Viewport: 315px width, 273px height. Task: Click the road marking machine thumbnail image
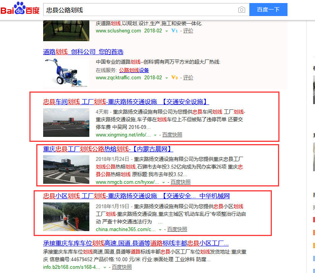[x=66, y=70]
